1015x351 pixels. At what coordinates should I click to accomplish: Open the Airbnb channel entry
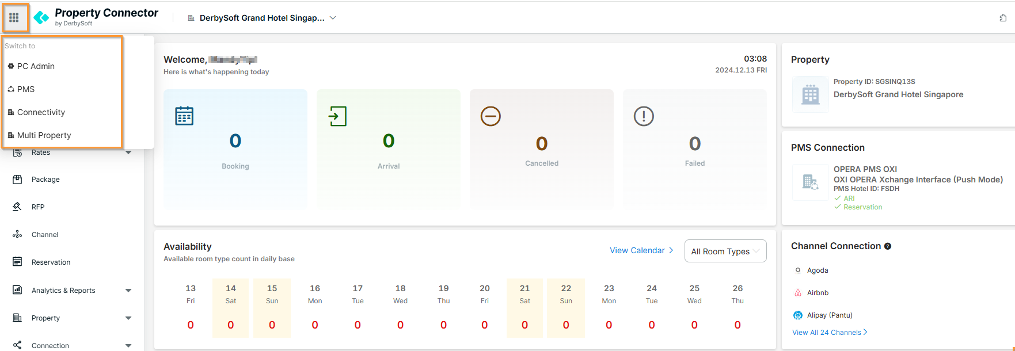click(x=818, y=293)
